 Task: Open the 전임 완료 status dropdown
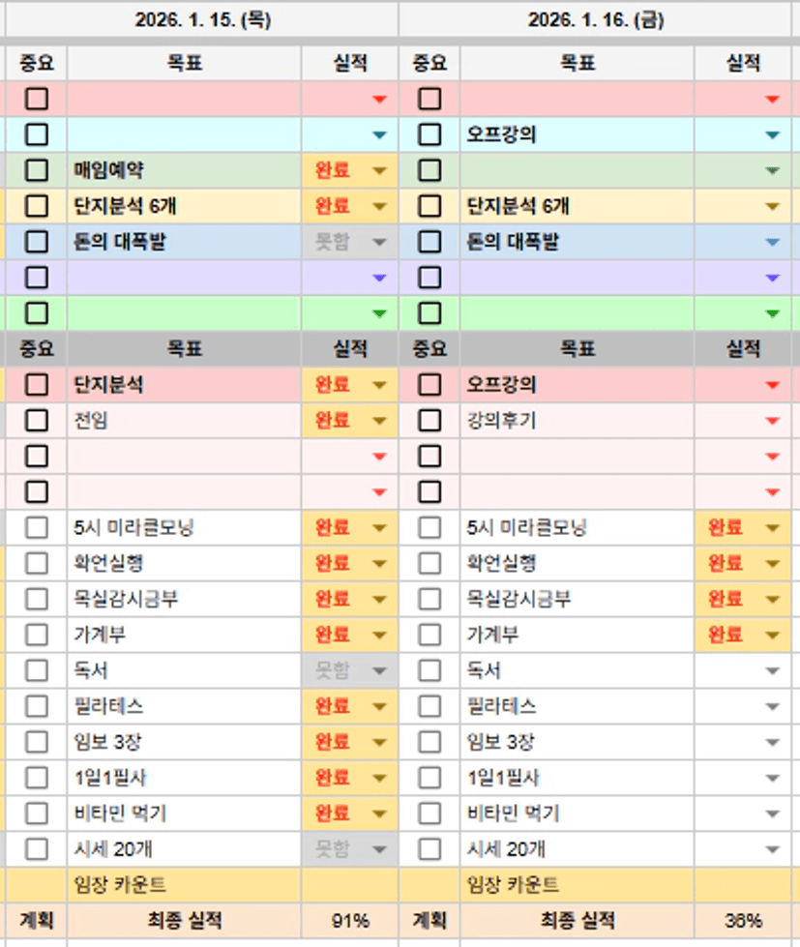379,422
